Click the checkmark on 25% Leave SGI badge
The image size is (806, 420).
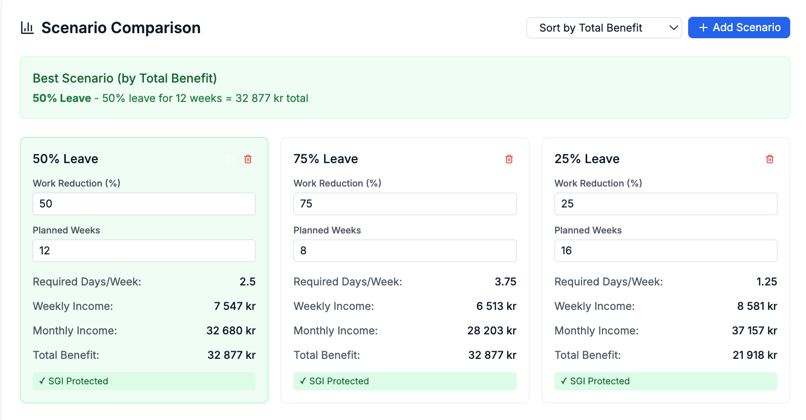[x=563, y=381]
